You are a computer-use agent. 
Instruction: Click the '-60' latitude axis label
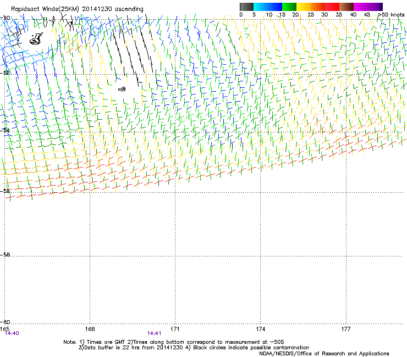(5, 322)
